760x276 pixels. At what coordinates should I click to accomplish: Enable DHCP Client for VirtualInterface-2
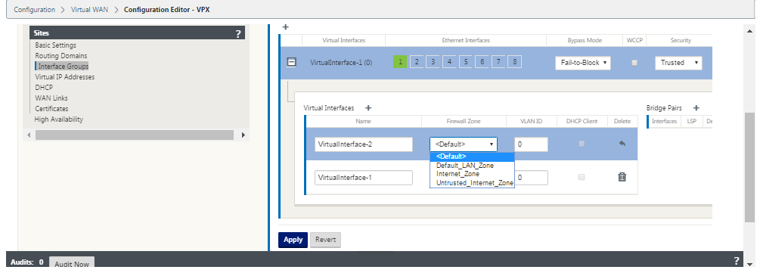[x=582, y=144]
